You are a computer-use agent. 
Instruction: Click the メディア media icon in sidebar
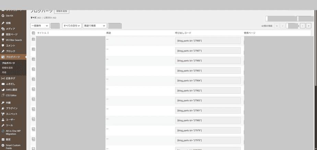click(3, 29)
